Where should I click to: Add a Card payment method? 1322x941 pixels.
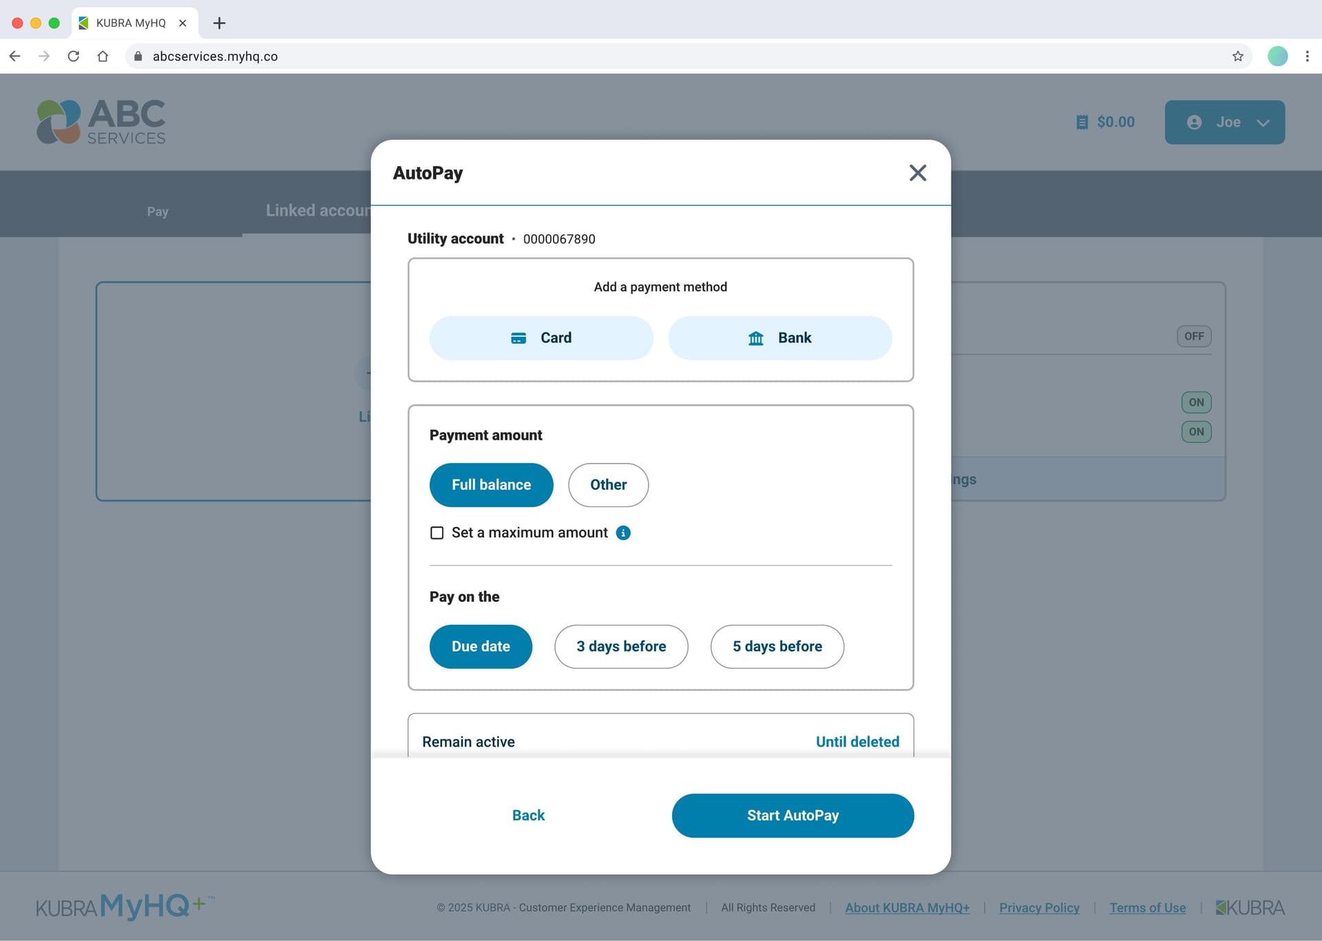click(541, 338)
